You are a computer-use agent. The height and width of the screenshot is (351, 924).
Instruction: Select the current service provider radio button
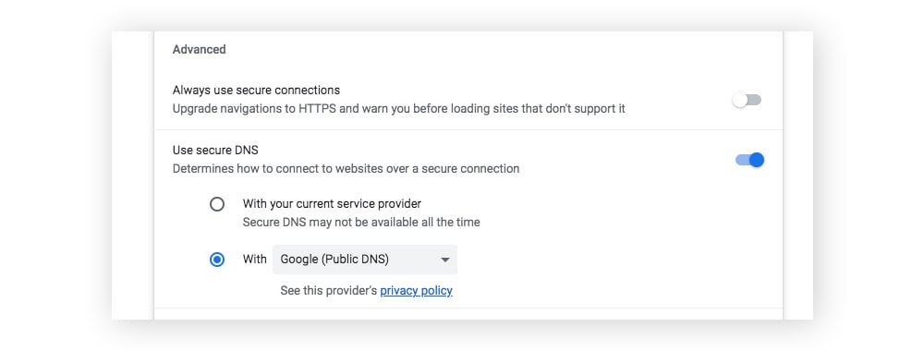coord(217,204)
